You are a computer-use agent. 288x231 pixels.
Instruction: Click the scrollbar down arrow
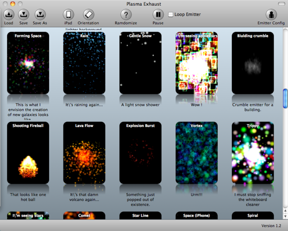285,217
